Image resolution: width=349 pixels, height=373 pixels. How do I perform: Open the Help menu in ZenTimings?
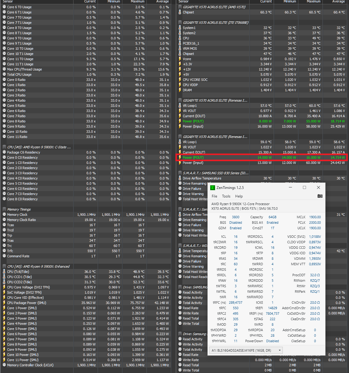[239, 196]
